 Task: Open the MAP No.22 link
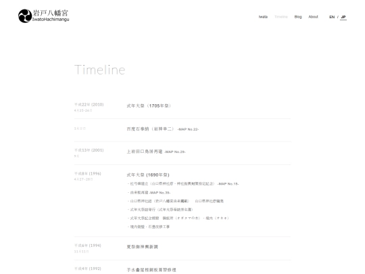[x=188, y=129]
